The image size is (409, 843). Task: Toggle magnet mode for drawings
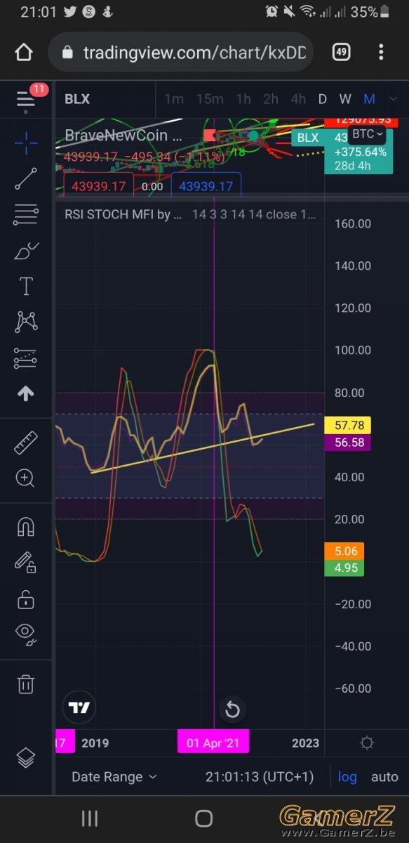26,526
